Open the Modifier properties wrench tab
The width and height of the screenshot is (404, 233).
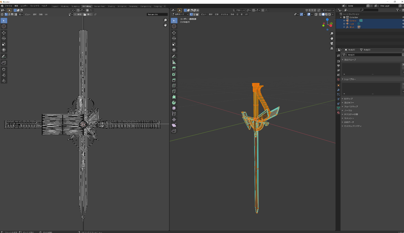338,90
